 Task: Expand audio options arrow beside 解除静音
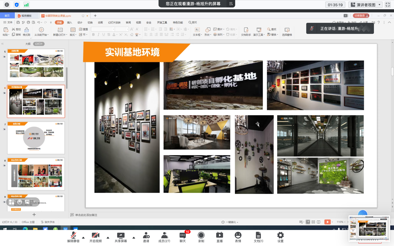tap(83, 238)
